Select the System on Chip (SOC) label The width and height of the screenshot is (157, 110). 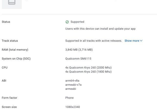pos(16,59)
